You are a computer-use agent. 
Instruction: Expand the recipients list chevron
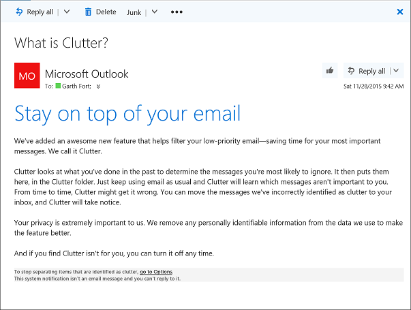tap(99, 87)
